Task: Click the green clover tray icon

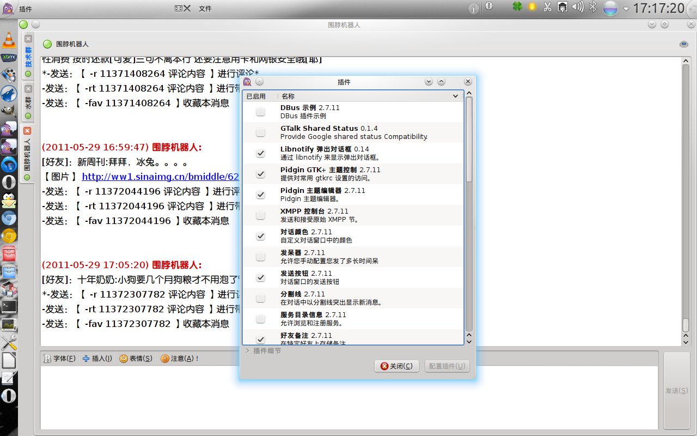Action: coord(517,7)
